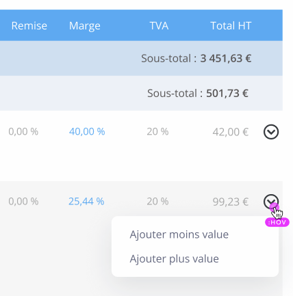Select the 20 % TVA on the 42,00 € row
293x296 pixels.
point(157,131)
